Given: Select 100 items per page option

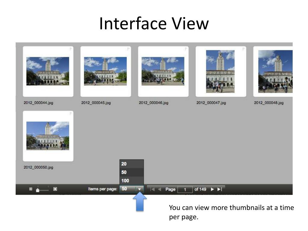Looking at the screenshot, I should point(132,180).
